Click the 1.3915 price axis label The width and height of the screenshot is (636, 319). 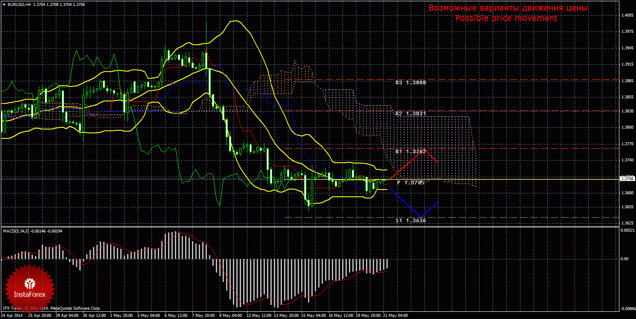tap(627, 65)
